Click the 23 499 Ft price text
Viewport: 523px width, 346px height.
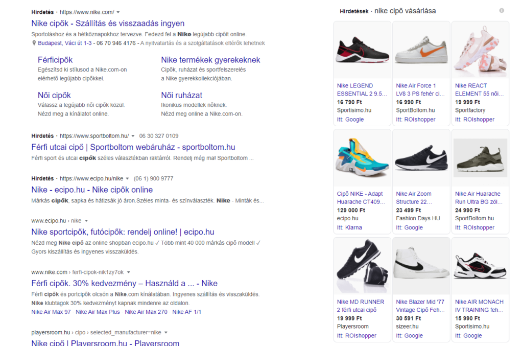408,211
